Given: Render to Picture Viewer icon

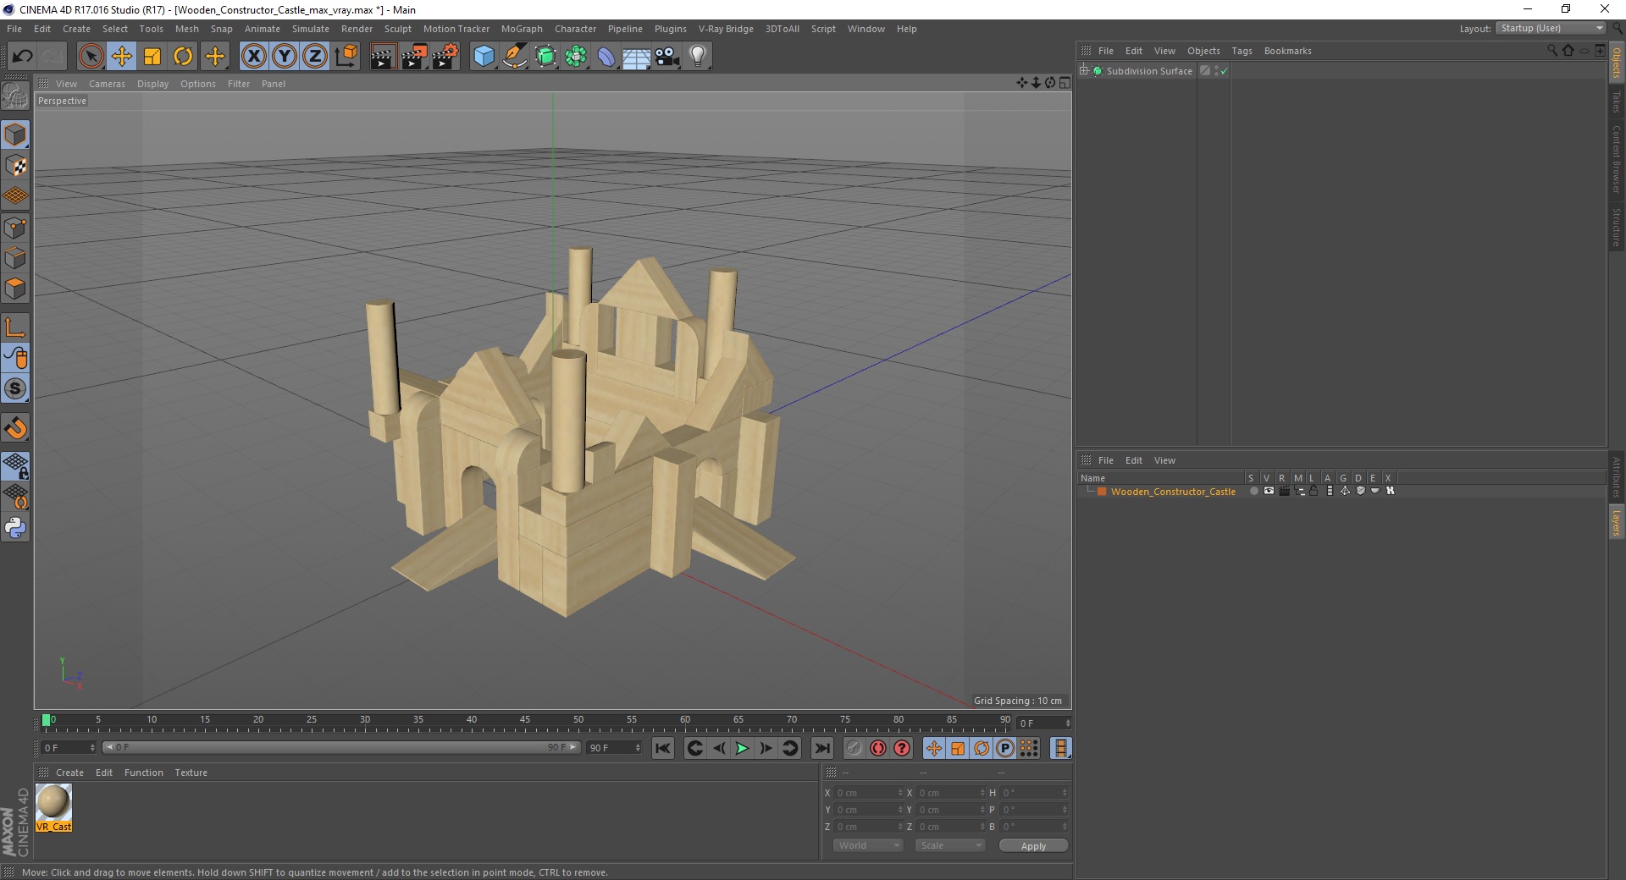Looking at the screenshot, I should coord(414,57).
